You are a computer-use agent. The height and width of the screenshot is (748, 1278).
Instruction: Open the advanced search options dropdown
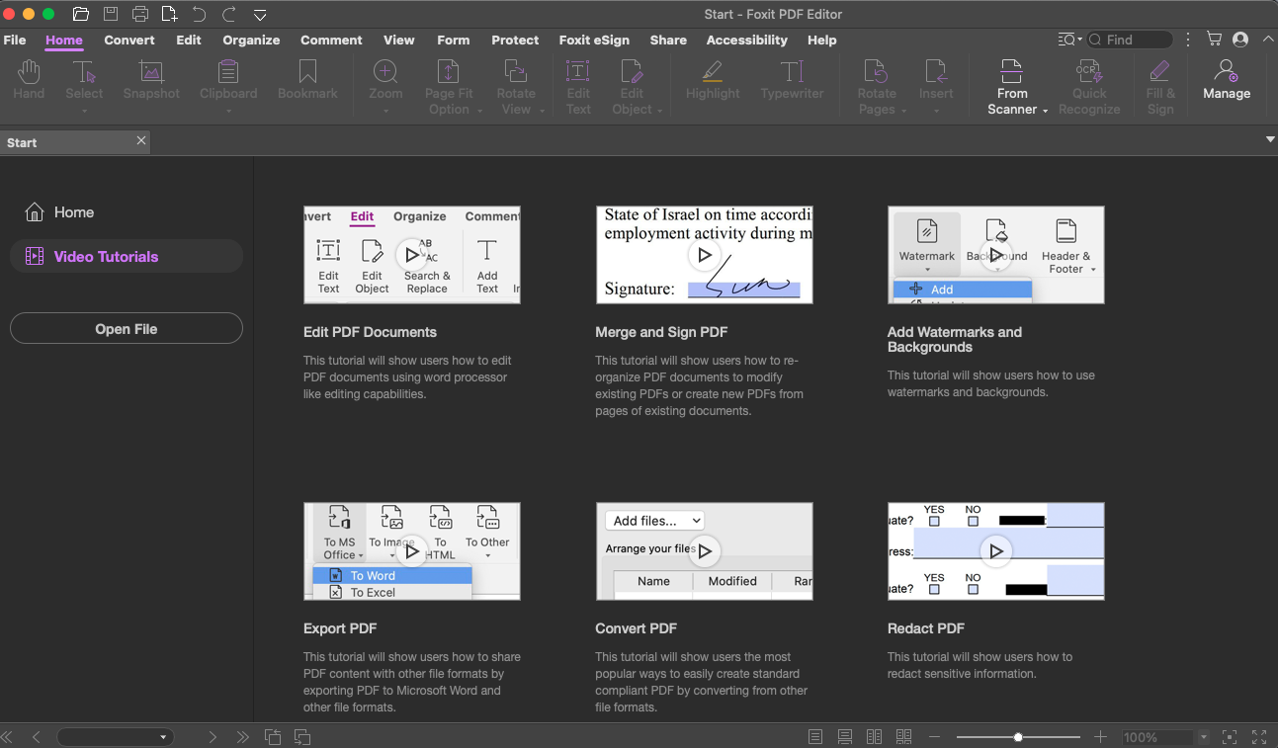click(1069, 40)
